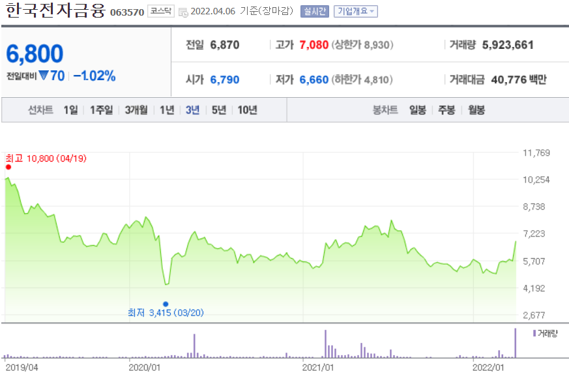
Task: Select the 3개월 line chart tab
Action: point(136,110)
